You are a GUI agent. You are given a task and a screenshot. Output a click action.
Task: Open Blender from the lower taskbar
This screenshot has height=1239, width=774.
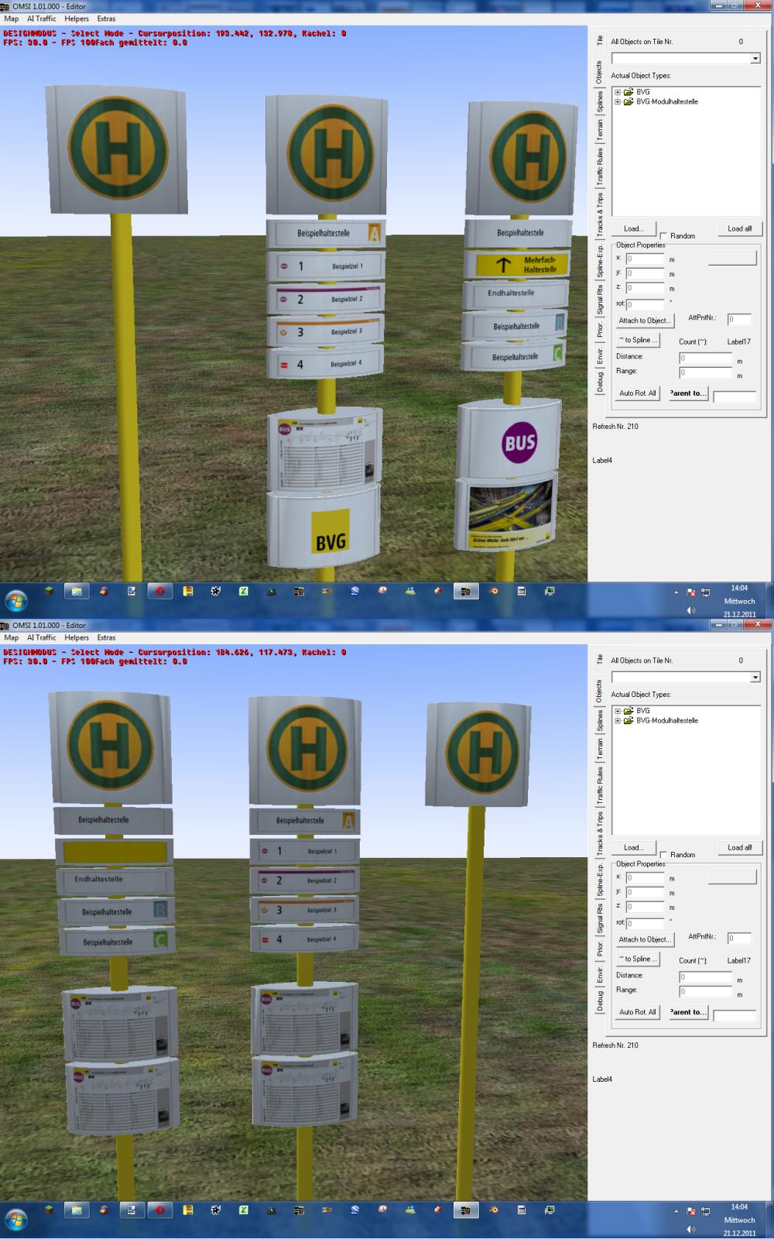tap(493, 1210)
